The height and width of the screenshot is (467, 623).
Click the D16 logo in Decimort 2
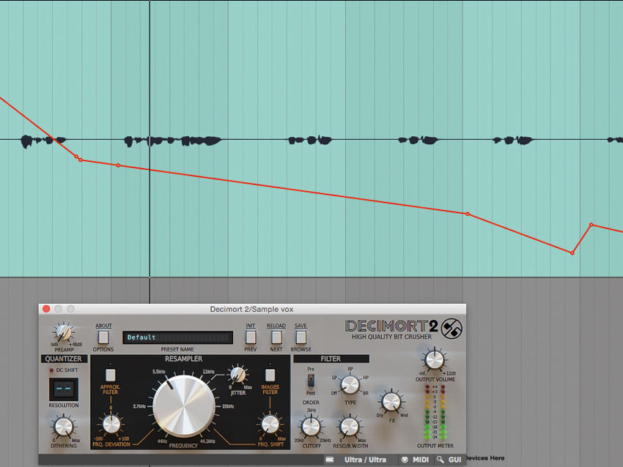click(451, 329)
